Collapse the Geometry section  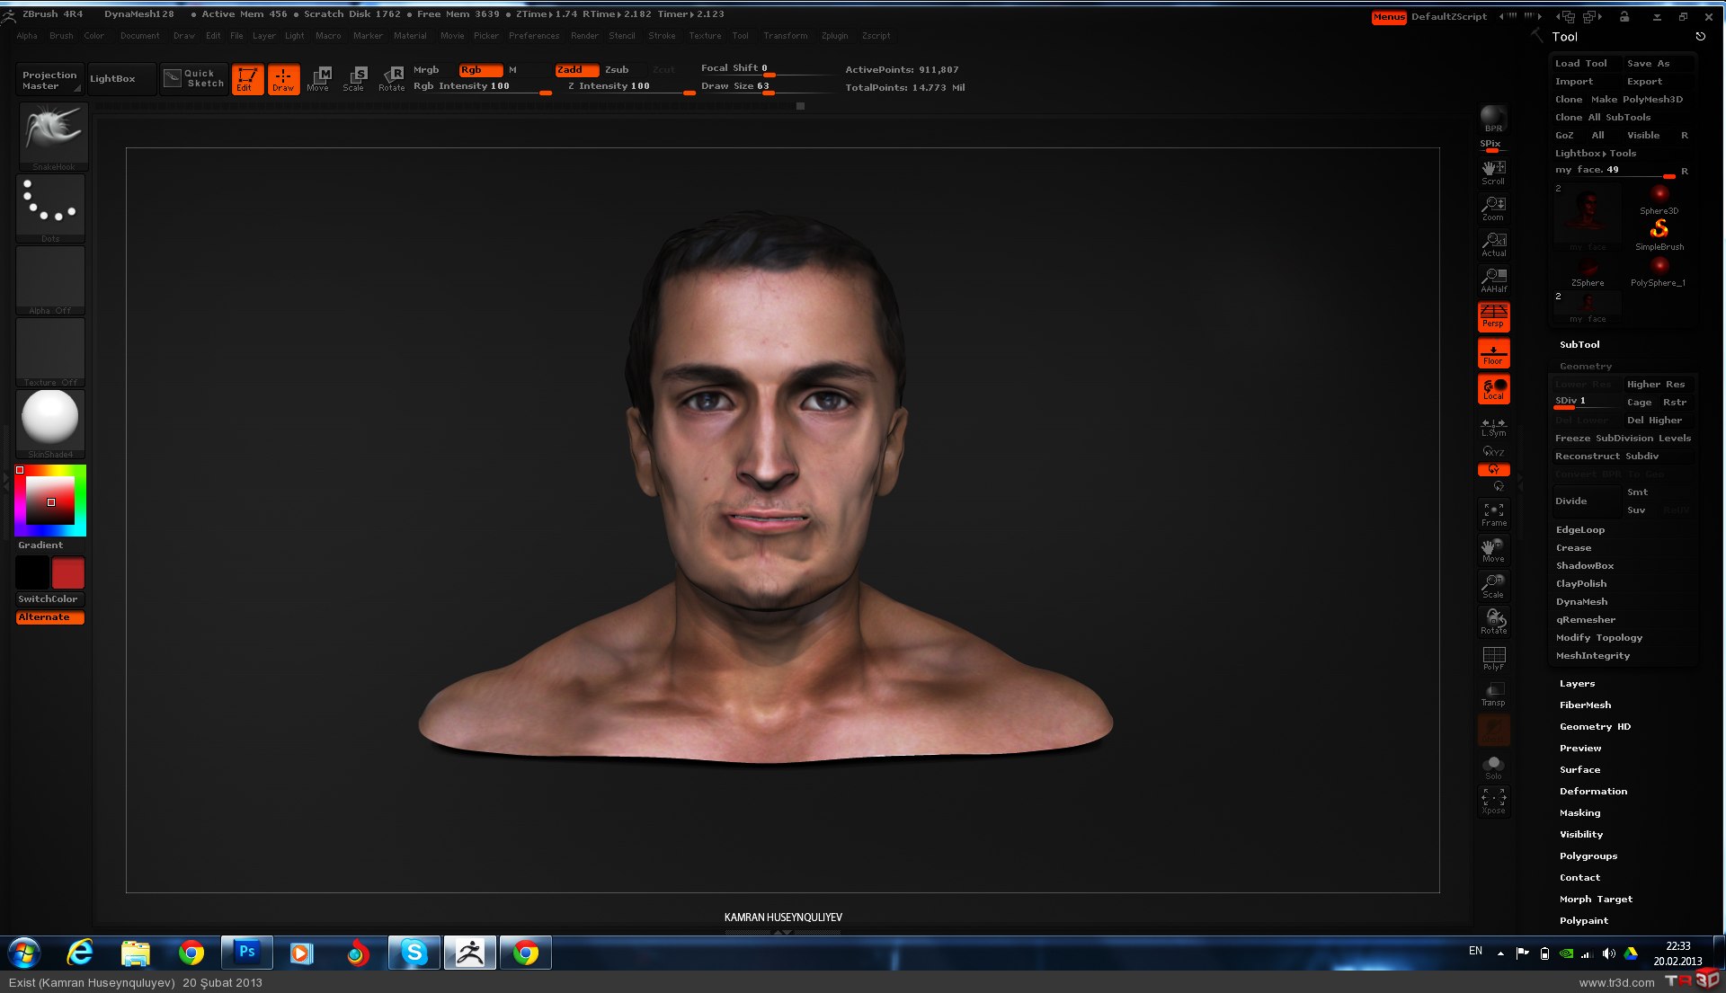coord(1586,367)
